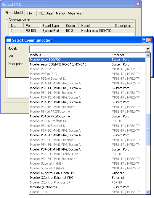Click the Description column header
The image size is (154, 198).
point(123,25)
